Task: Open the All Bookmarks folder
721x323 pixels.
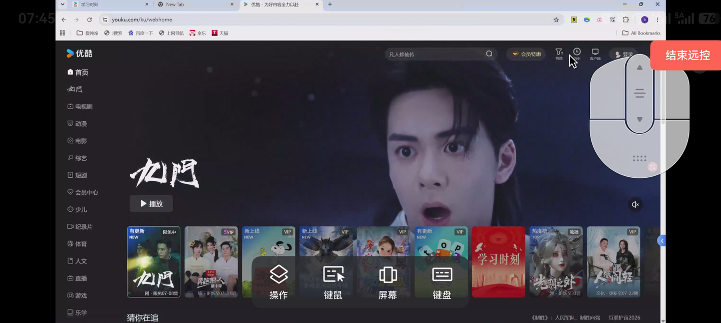Action: [641, 33]
